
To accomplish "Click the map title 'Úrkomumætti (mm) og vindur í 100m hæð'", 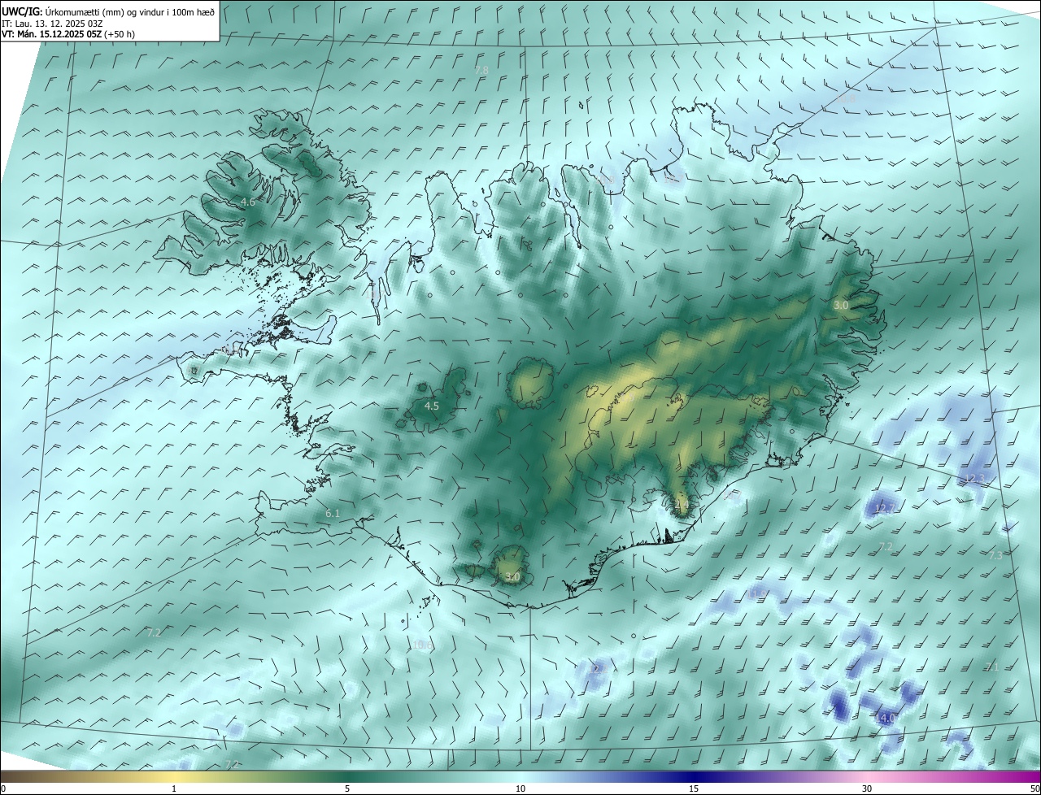I will [129, 11].
